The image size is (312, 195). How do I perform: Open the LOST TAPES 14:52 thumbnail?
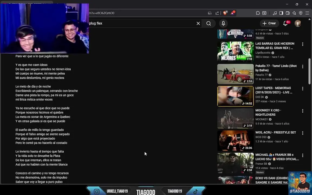(235, 96)
